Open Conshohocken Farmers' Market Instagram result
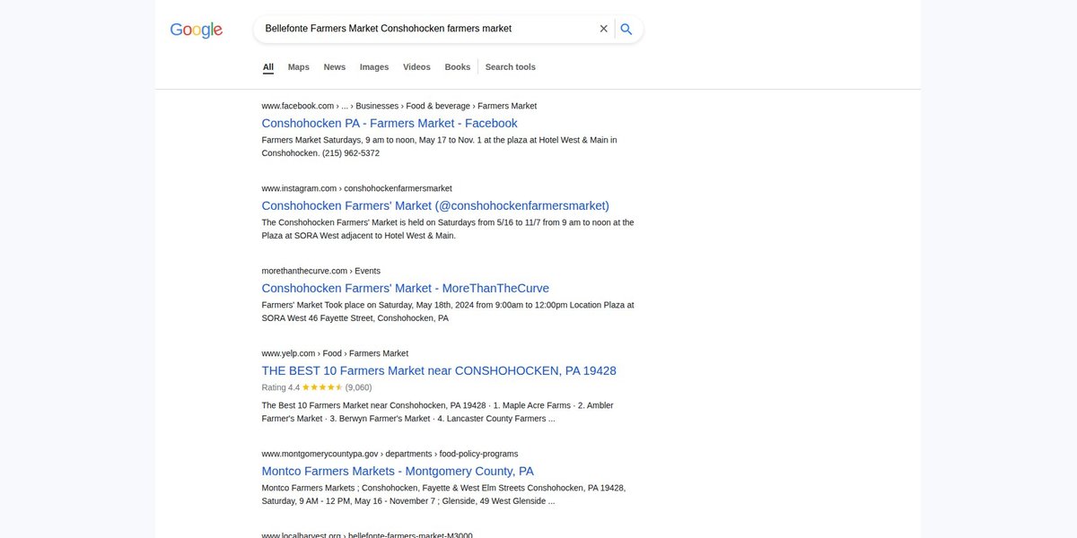 pyautogui.click(x=435, y=206)
